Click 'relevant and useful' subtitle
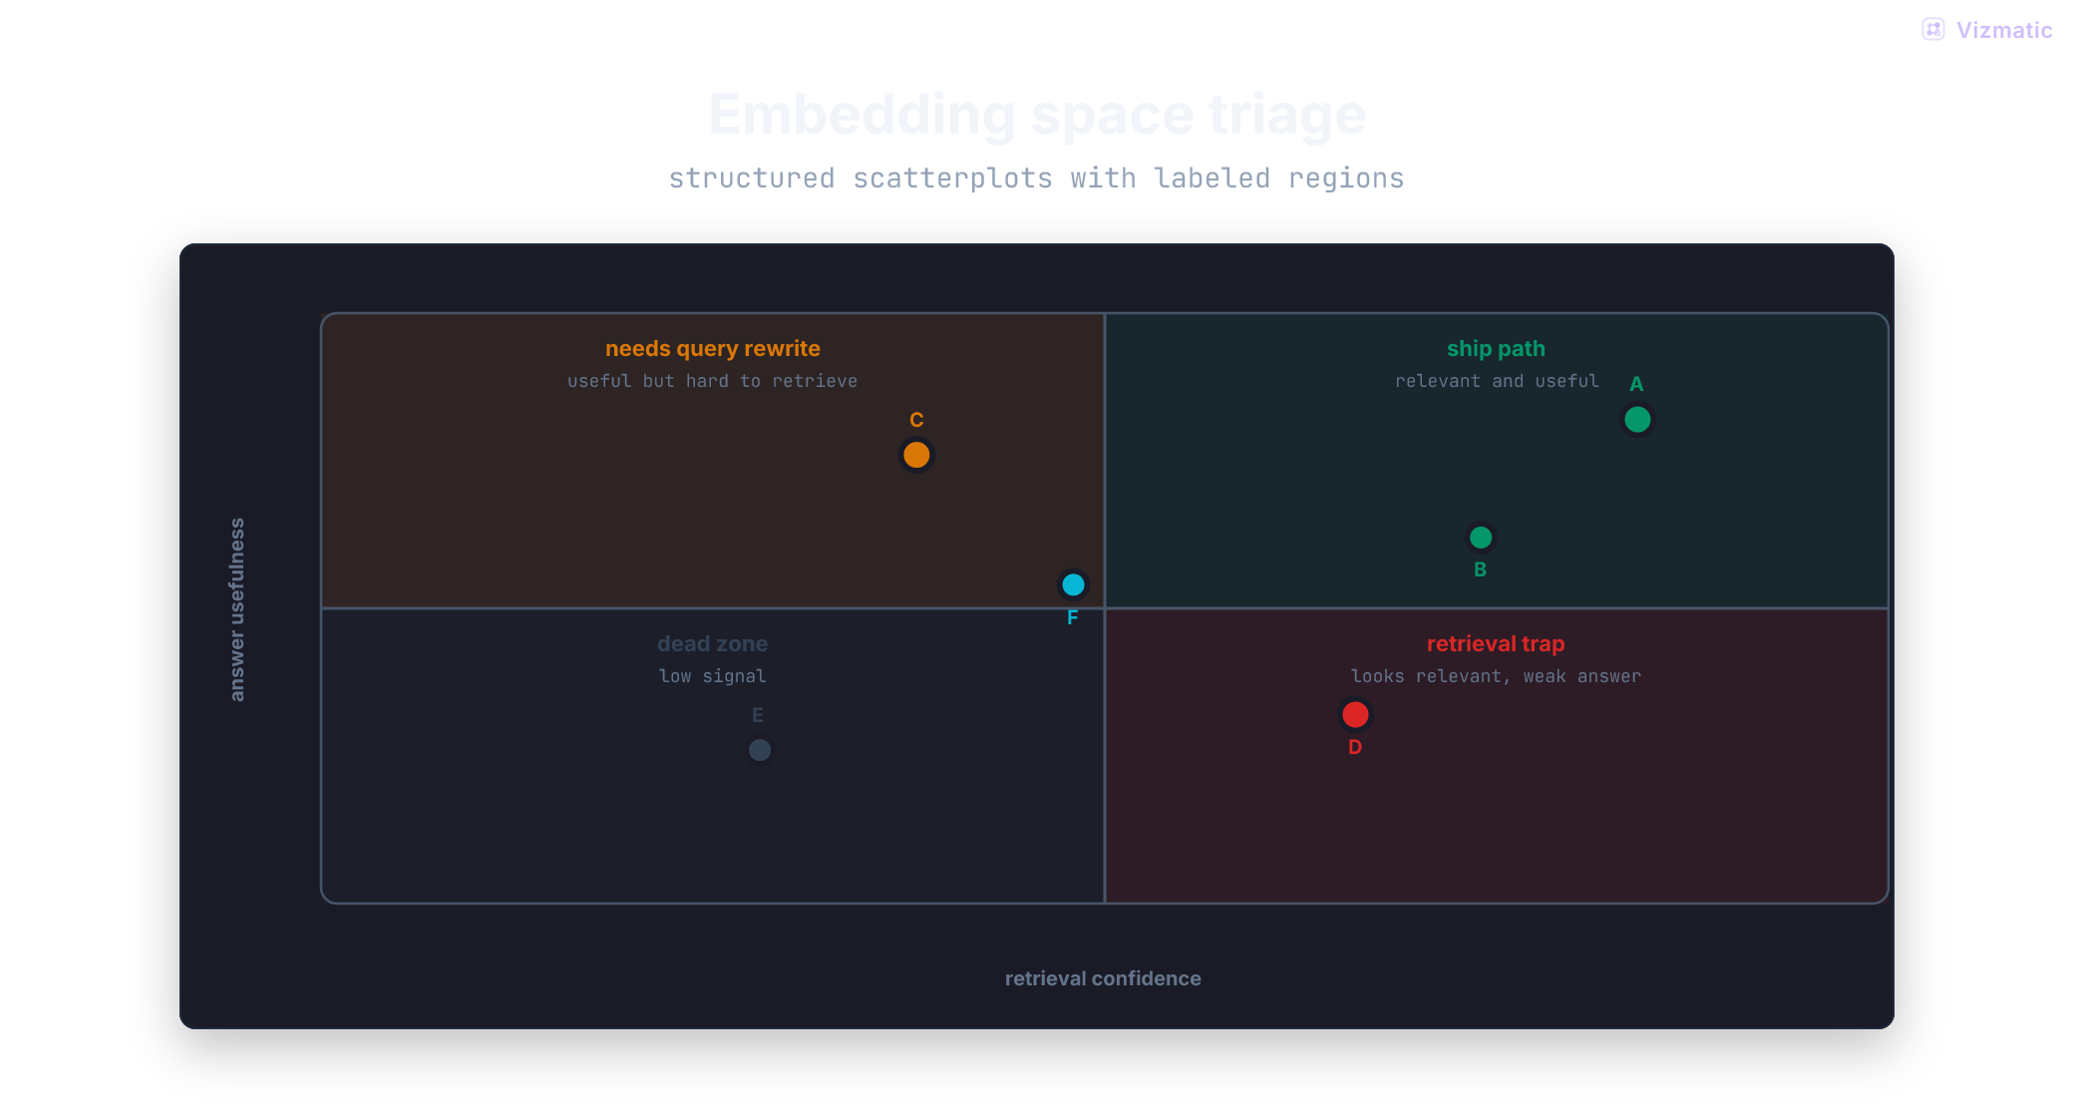 point(1497,381)
